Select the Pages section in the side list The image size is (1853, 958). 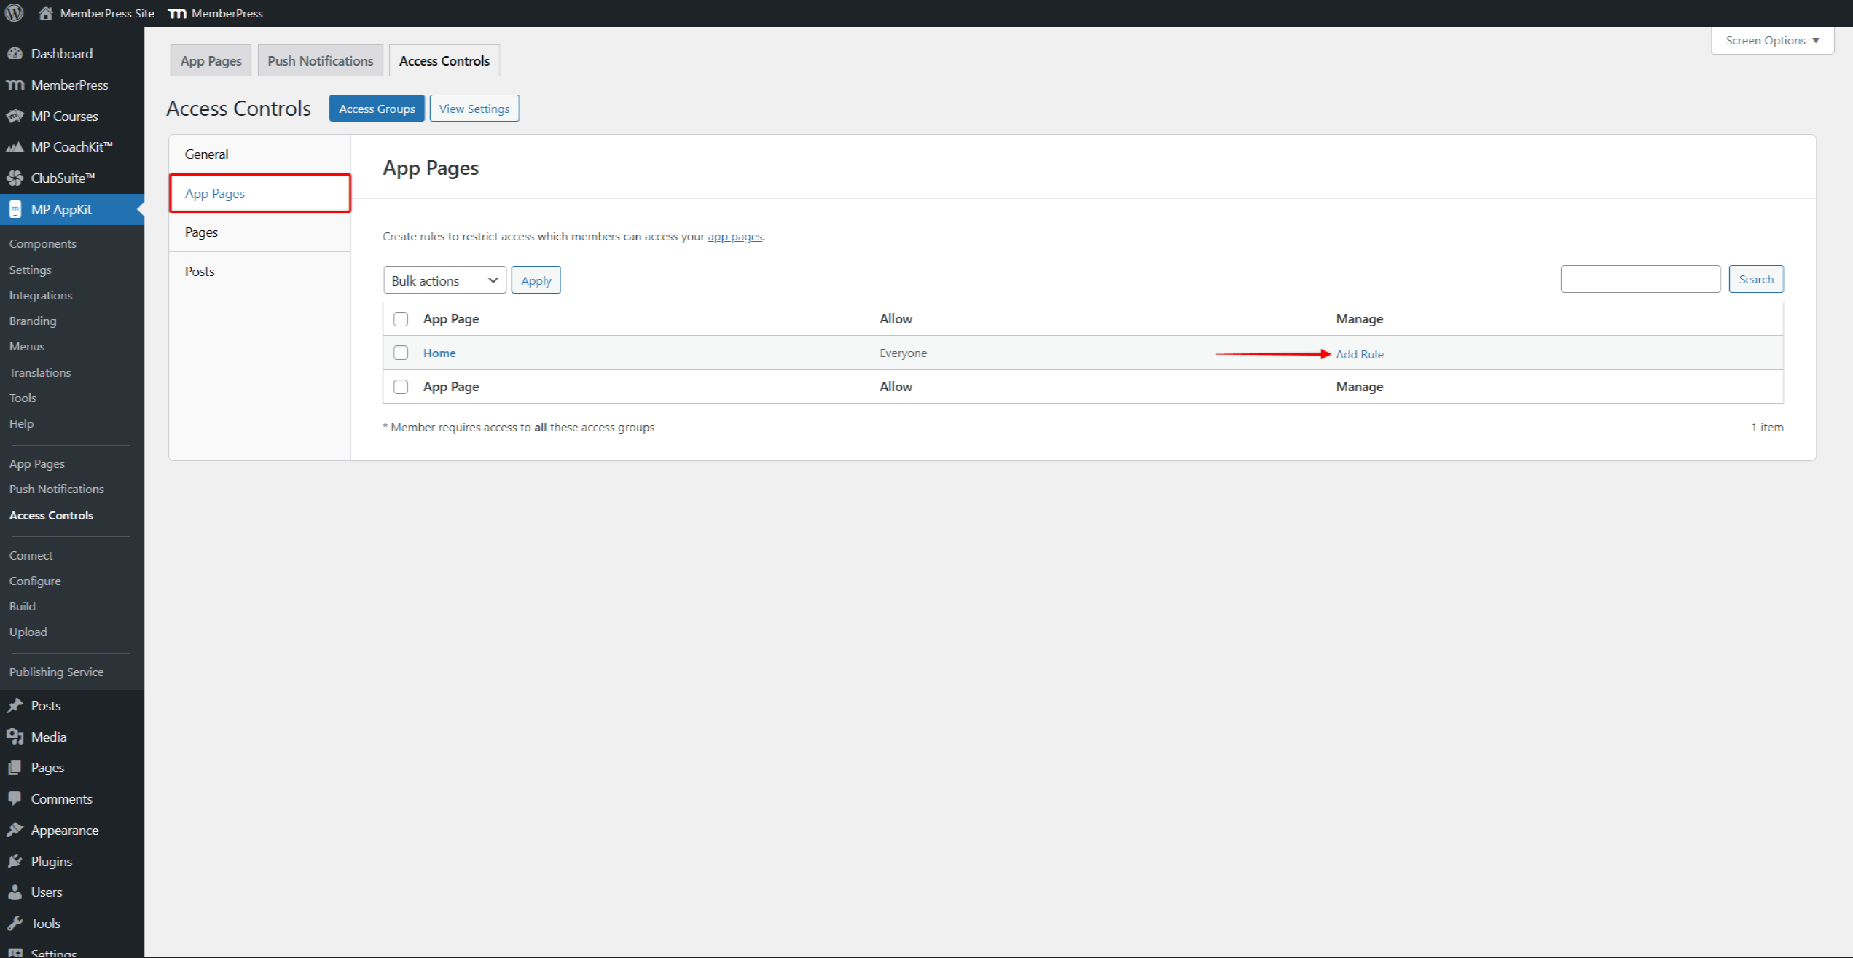(x=201, y=232)
